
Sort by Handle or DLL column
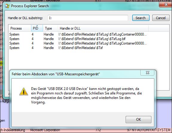[103, 28]
